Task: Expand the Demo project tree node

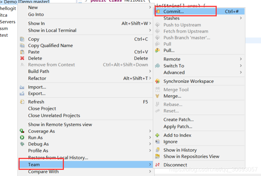Action: point(1,2)
